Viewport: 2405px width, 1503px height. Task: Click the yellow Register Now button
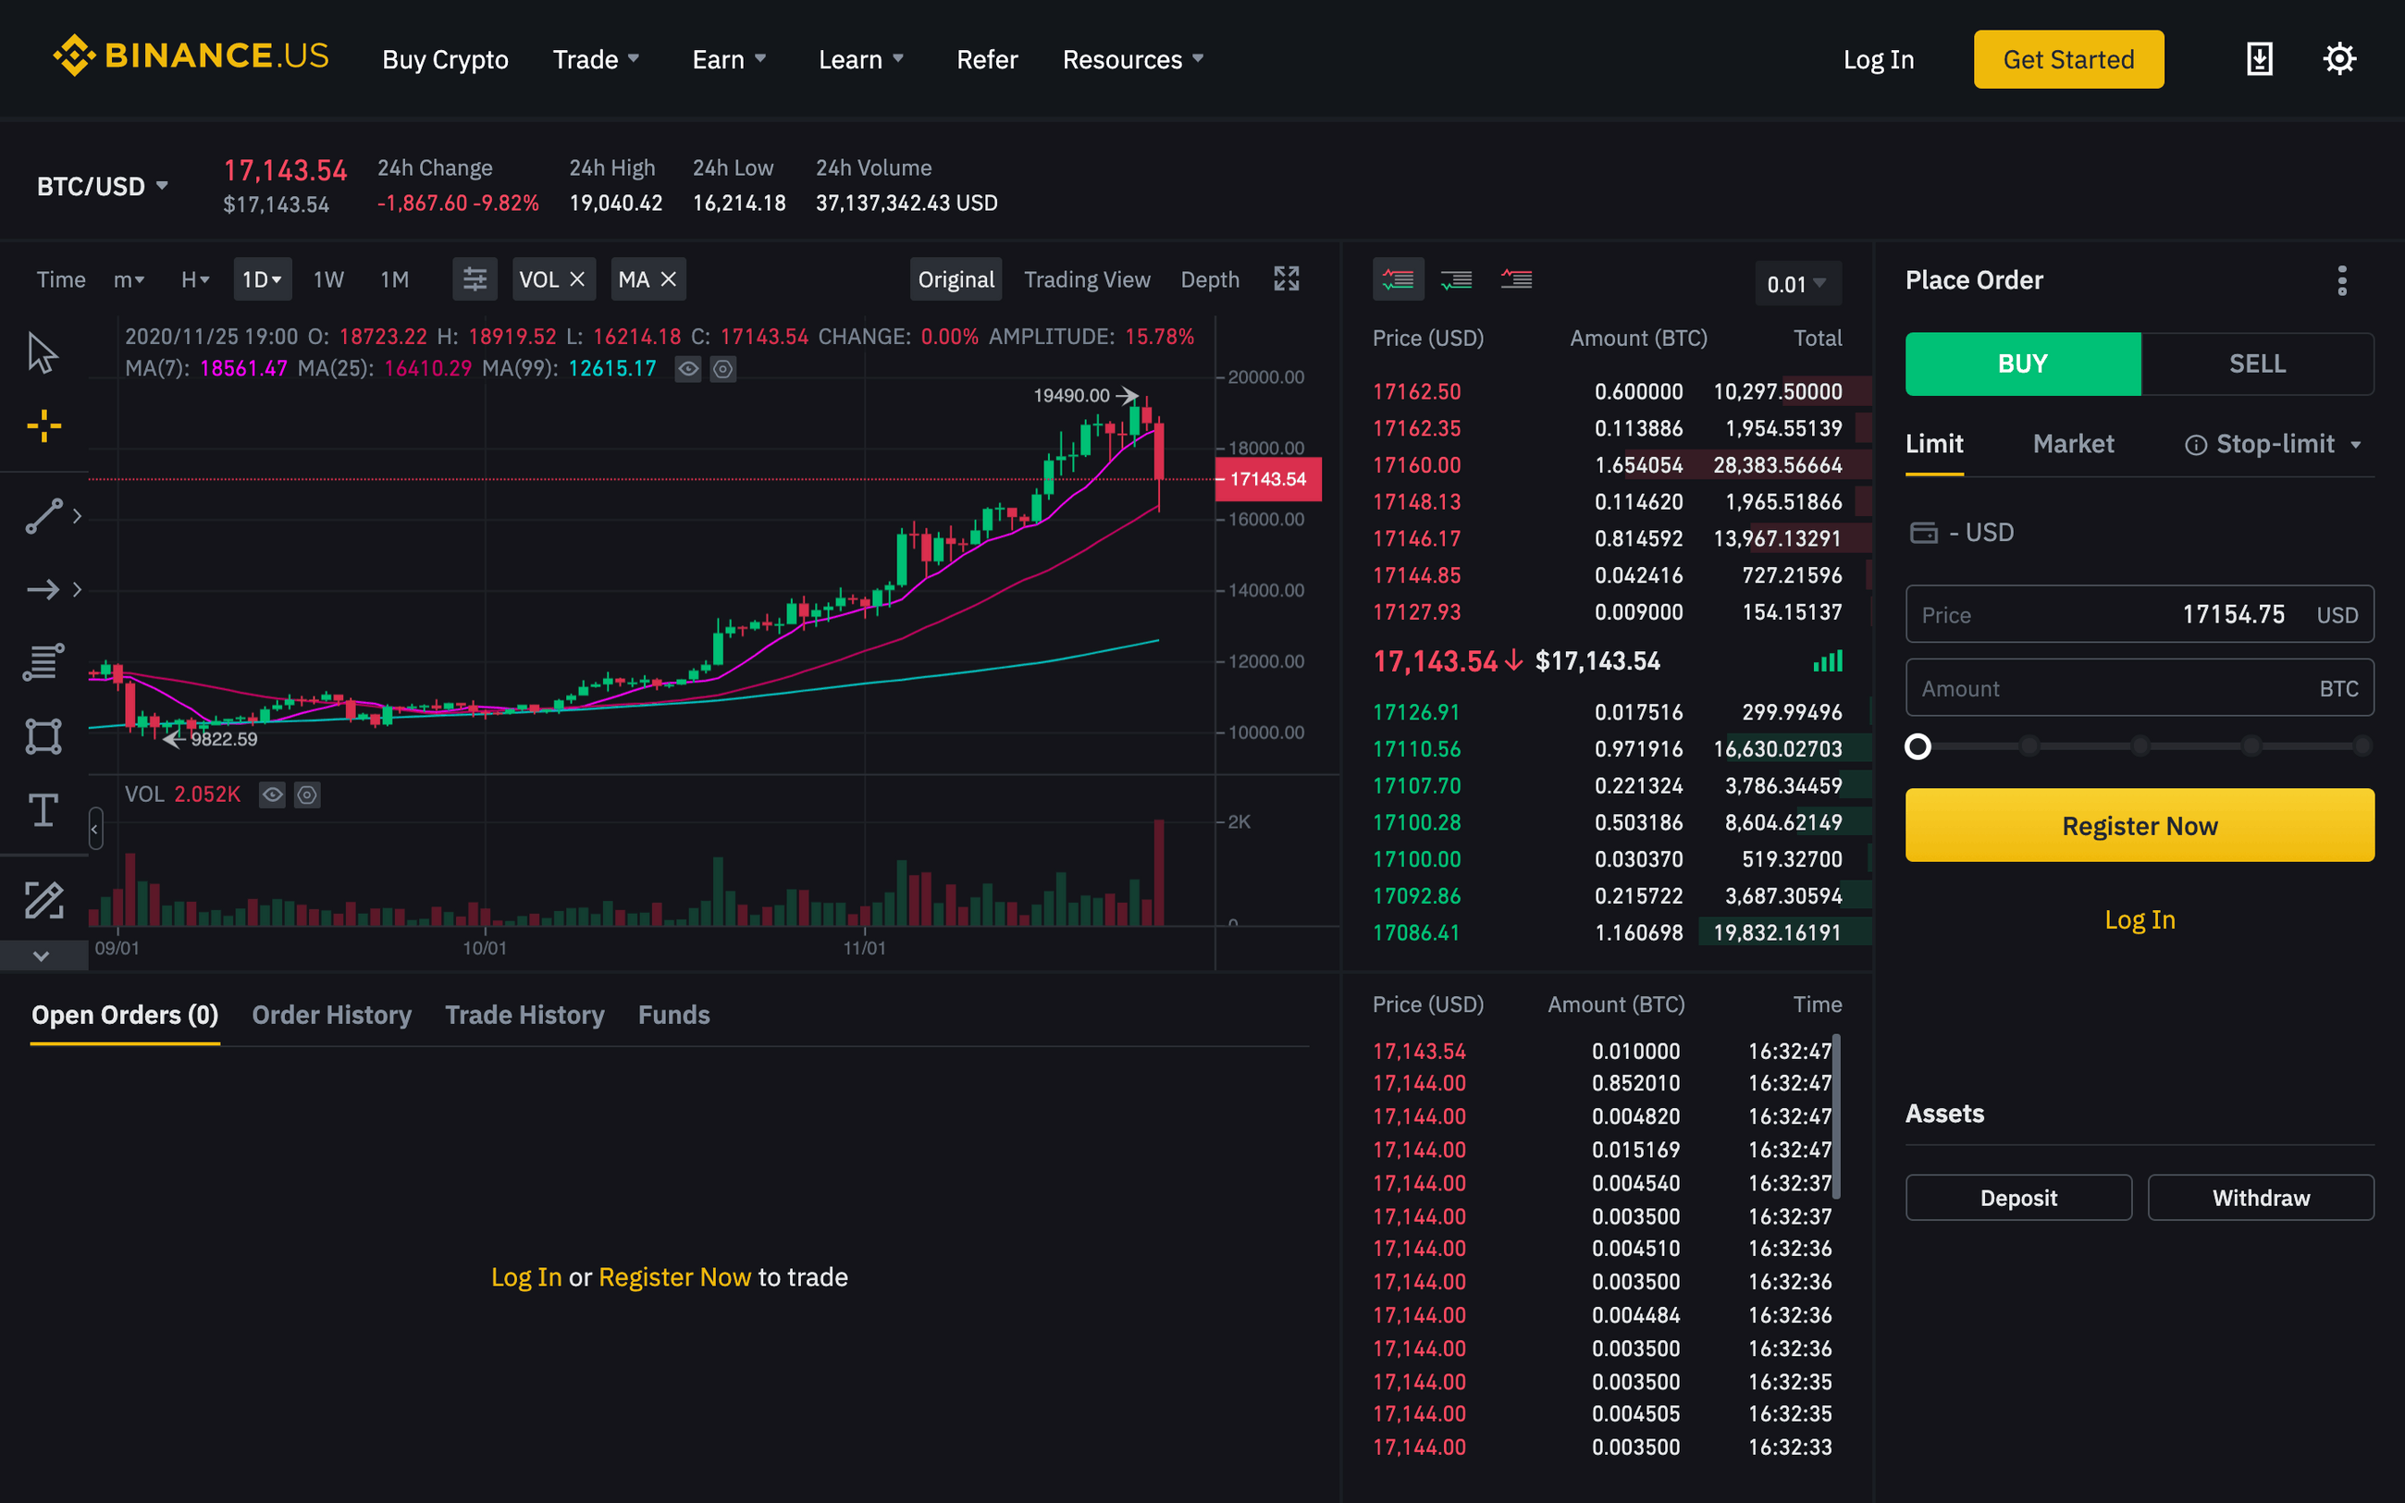coord(2140,825)
